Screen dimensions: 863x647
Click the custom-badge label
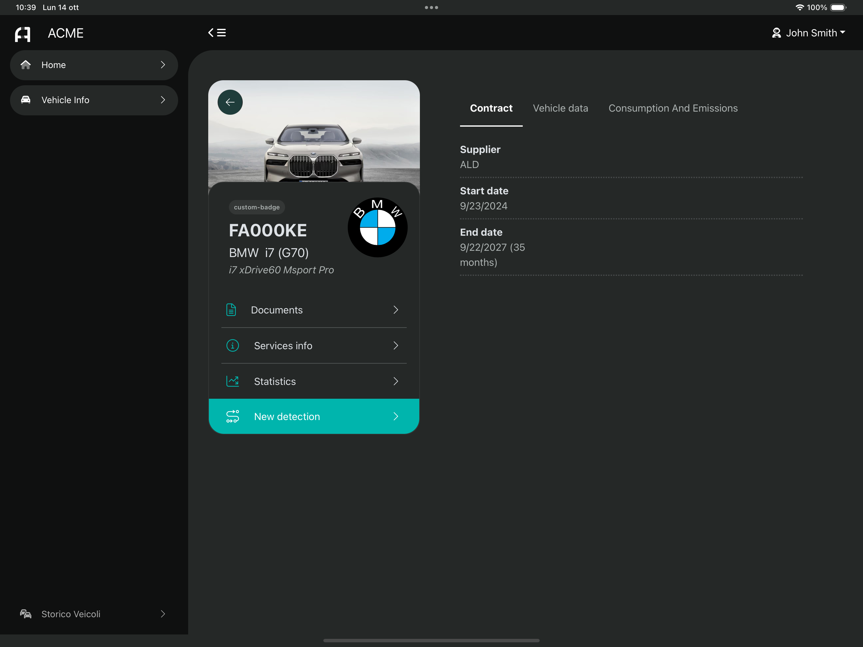pos(257,207)
